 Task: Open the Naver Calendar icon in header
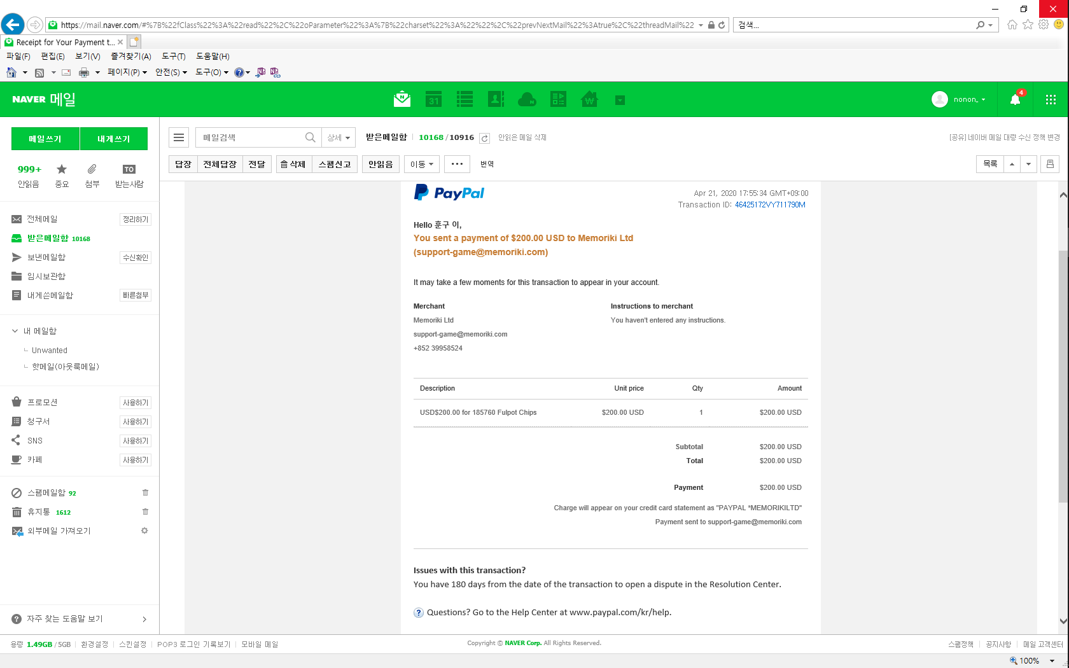coord(433,99)
